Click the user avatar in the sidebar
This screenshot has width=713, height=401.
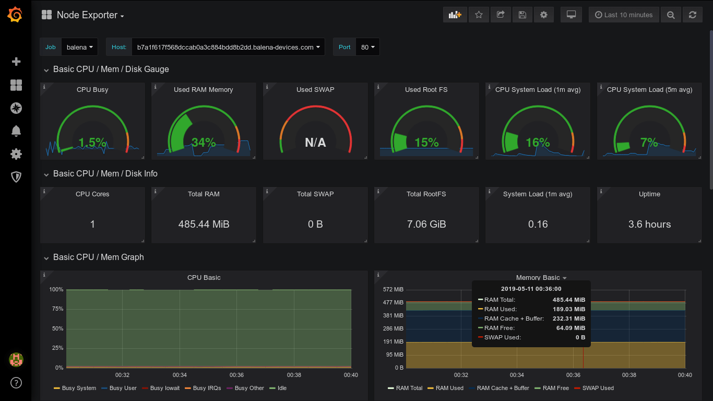coord(16,360)
